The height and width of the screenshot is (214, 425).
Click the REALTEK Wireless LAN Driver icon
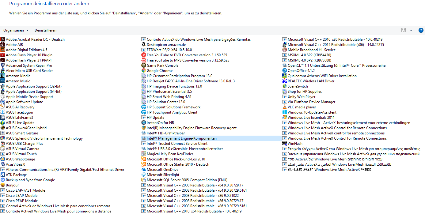[285, 81]
